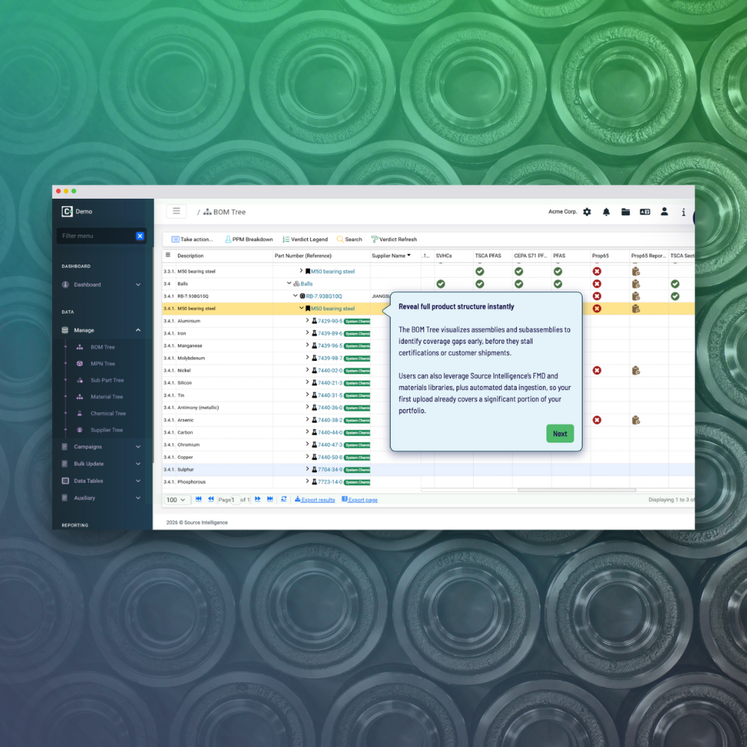Click the Prop65 Report clipboard in the Nickel row
The image size is (747, 747).
pyautogui.click(x=636, y=371)
